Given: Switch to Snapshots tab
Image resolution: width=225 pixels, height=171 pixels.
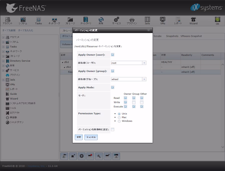Looking at the screenshot, I should pyautogui.click(x=172, y=36).
